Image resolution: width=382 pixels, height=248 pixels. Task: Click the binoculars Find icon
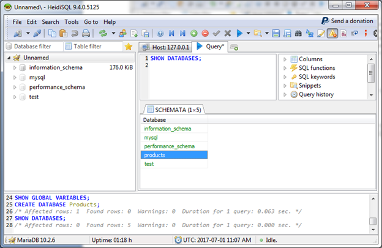[x=298, y=34]
